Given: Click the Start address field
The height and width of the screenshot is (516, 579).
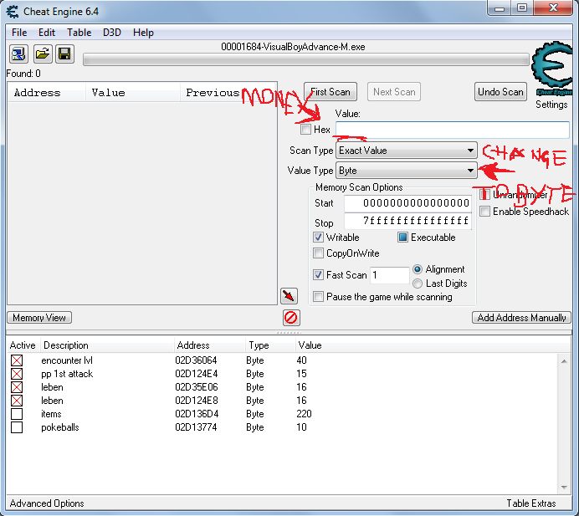Looking at the screenshot, I should pos(408,203).
